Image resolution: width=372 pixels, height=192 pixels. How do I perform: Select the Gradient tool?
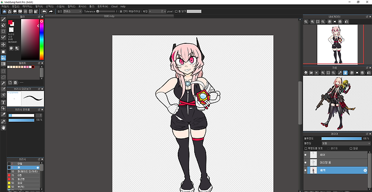(x=3, y=64)
